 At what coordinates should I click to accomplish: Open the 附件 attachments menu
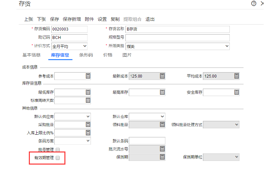[x=89, y=19]
